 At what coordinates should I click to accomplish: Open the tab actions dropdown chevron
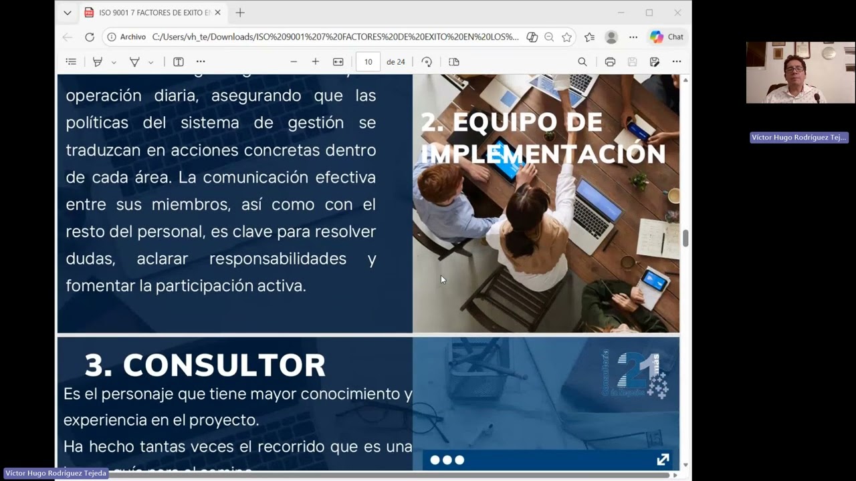[68, 13]
